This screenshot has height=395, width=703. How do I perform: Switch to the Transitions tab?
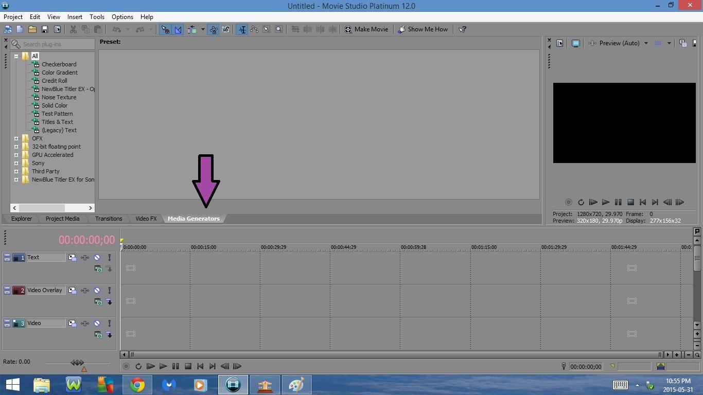[x=108, y=218]
